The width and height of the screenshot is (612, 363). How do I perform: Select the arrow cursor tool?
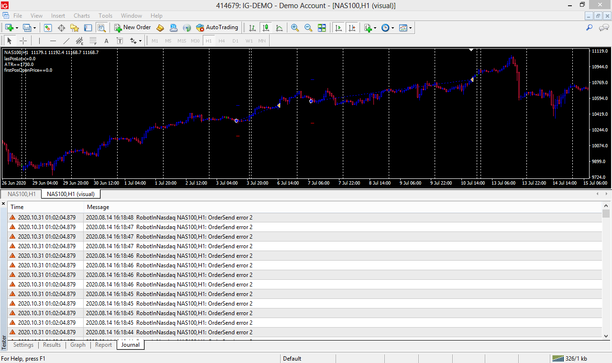point(10,41)
